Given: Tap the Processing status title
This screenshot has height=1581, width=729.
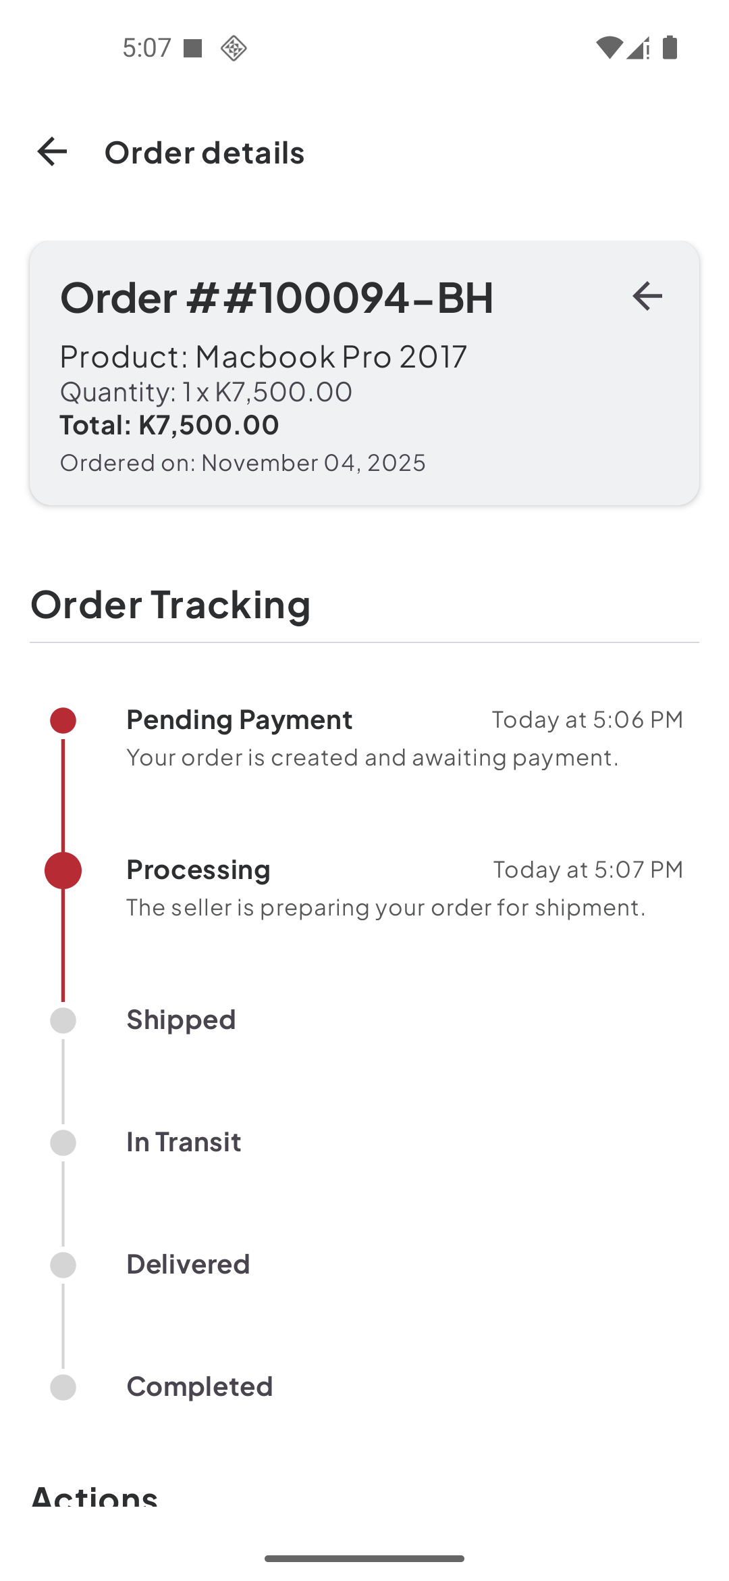Looking at the screenshot, I should coord(198,870).
